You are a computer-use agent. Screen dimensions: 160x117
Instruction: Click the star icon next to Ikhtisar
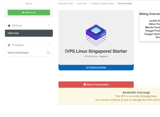tap(9, 26)
